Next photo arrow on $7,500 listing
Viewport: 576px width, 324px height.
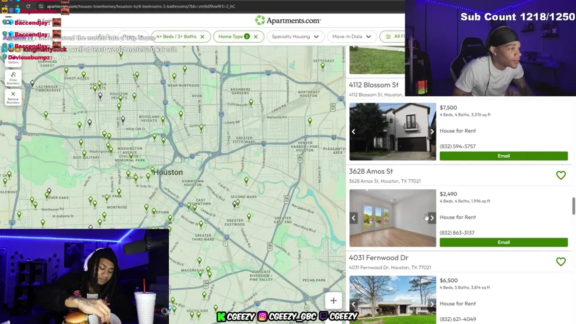[x=432, y=131]
